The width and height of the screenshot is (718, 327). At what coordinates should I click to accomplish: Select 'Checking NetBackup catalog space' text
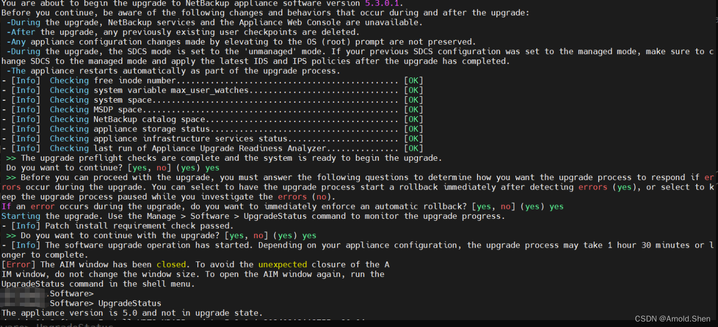127,119
